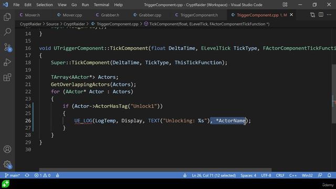The height and width of the screenshot is (189, 336).
Task: Open the Run and Debug view
Action: tap(7, 62)
